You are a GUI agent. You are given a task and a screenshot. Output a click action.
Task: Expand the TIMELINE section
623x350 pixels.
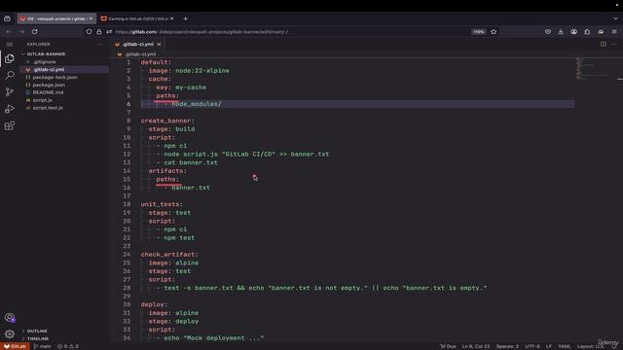[x=38, y=339]
